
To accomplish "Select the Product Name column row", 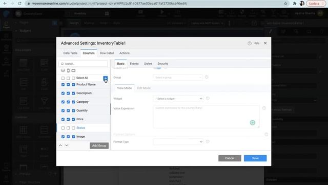I will 83,84.
